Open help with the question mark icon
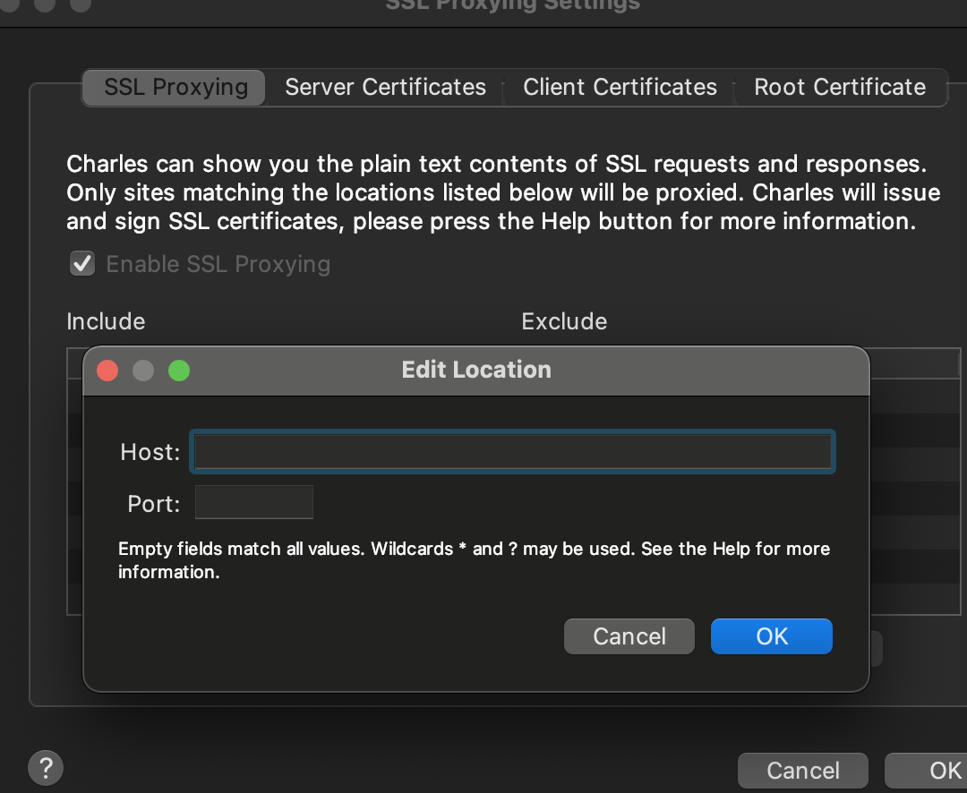The height and width of the screenshot is (793, 967). (46, 768)
